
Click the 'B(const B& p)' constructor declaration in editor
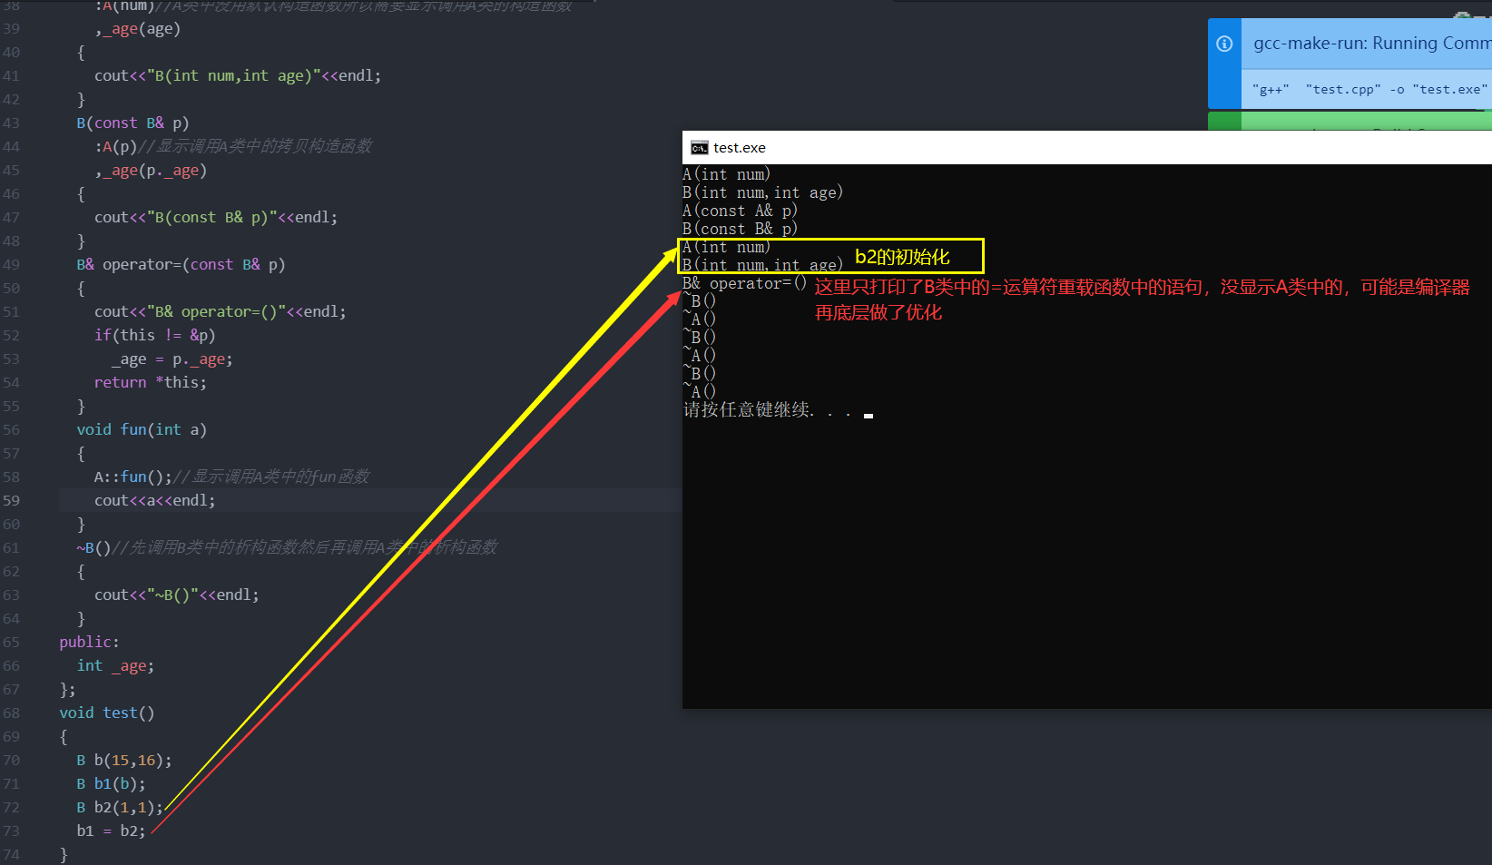(x=133, y=123)
